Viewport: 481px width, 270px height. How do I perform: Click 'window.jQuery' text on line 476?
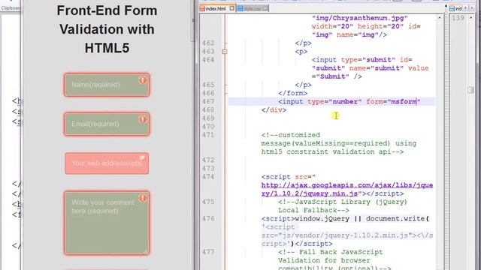(322, 218)
